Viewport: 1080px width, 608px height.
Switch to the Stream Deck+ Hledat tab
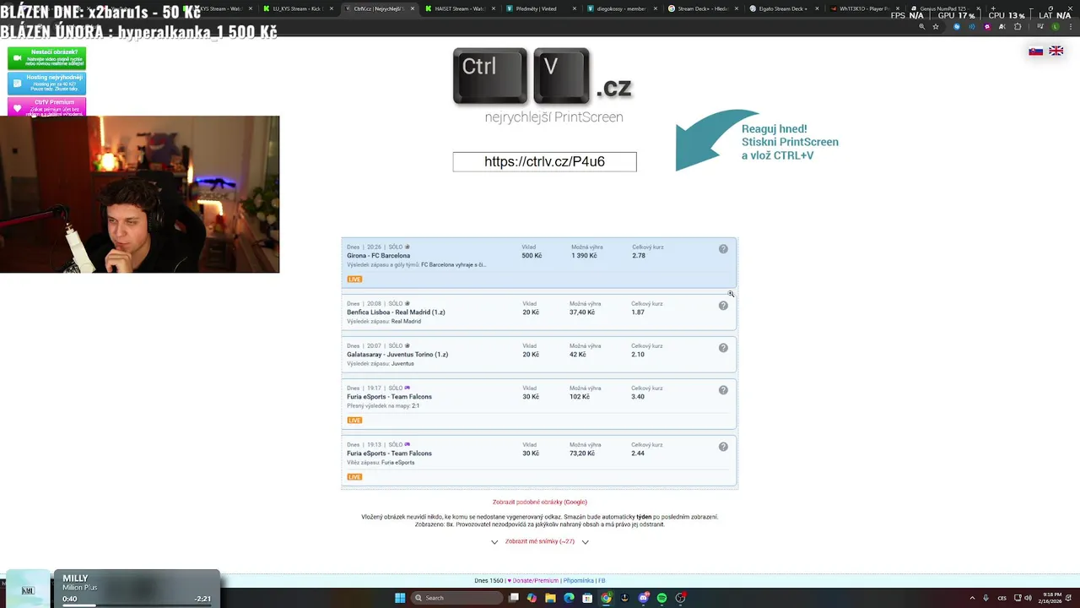pos(700,8)
